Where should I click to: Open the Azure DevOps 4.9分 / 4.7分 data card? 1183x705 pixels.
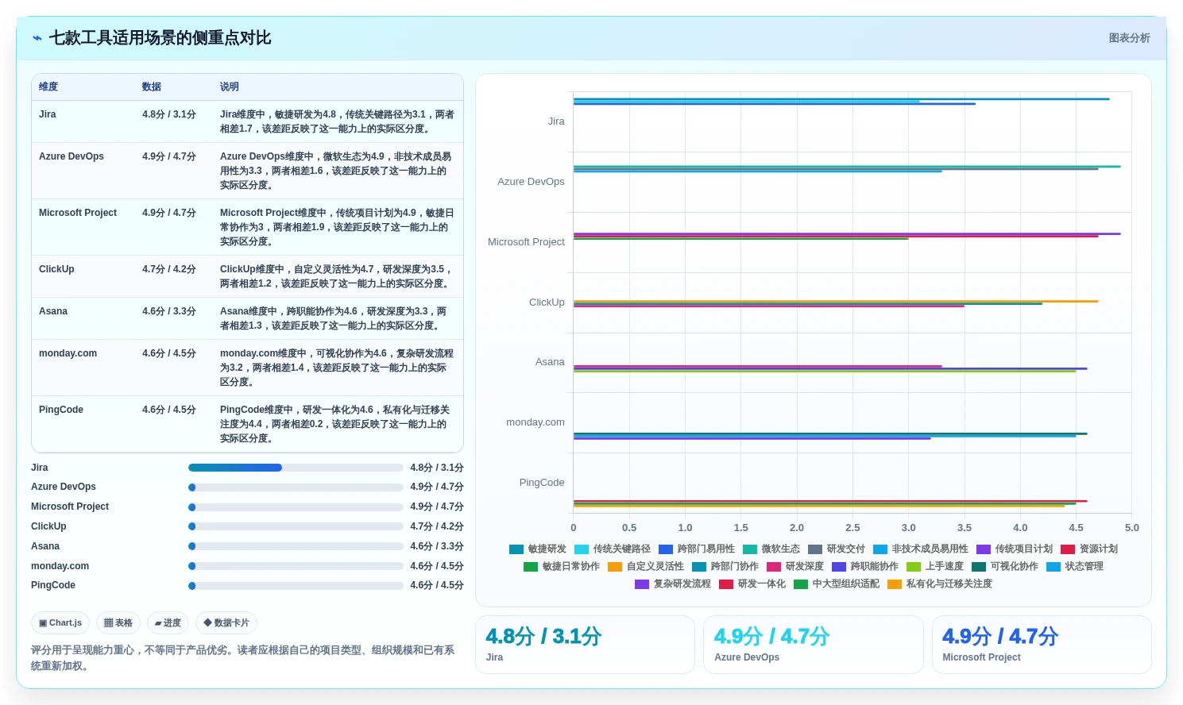pos(814,645)
